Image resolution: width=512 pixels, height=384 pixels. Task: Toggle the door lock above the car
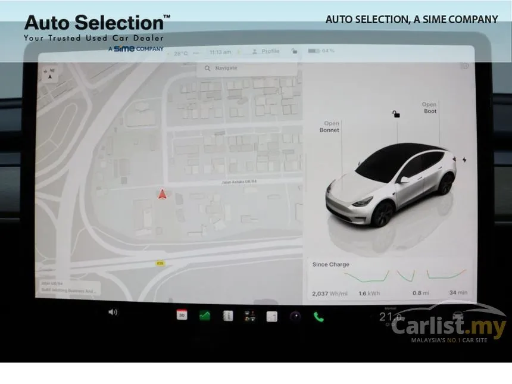click(x=396, y=114)
